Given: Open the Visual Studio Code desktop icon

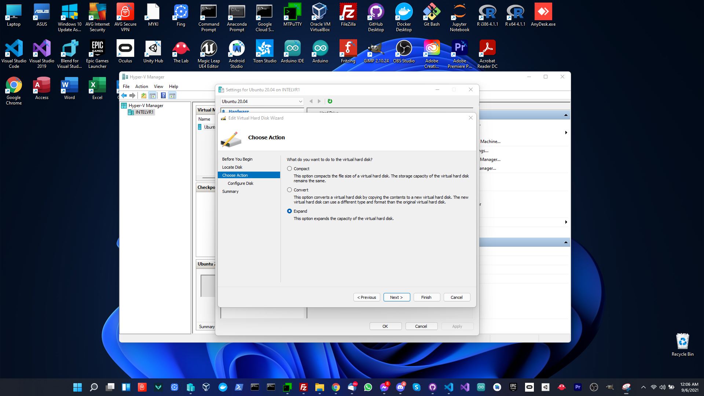Looking at the screenshot, I should (14, 54).
